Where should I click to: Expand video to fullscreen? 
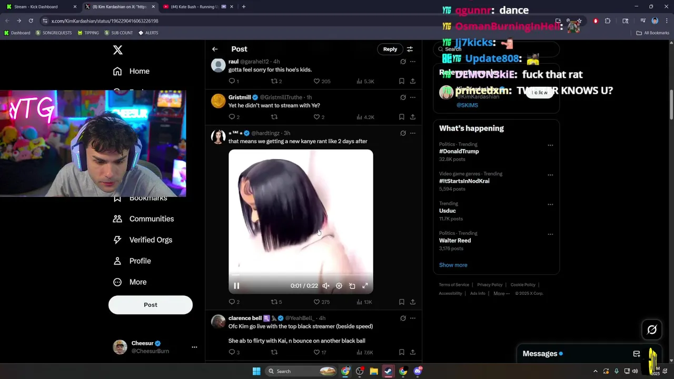click(x=365, y=286)
